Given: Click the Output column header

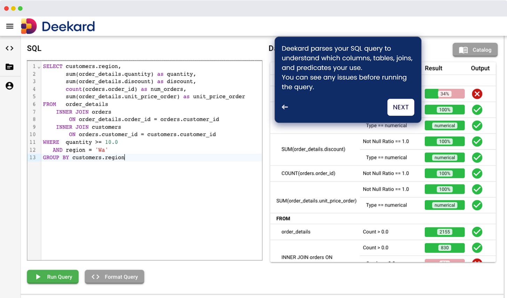Looking at the screenshot, I should click(480, 68).
